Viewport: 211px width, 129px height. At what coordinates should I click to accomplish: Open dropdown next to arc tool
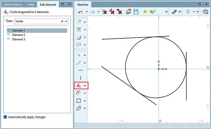coord(85,93)
